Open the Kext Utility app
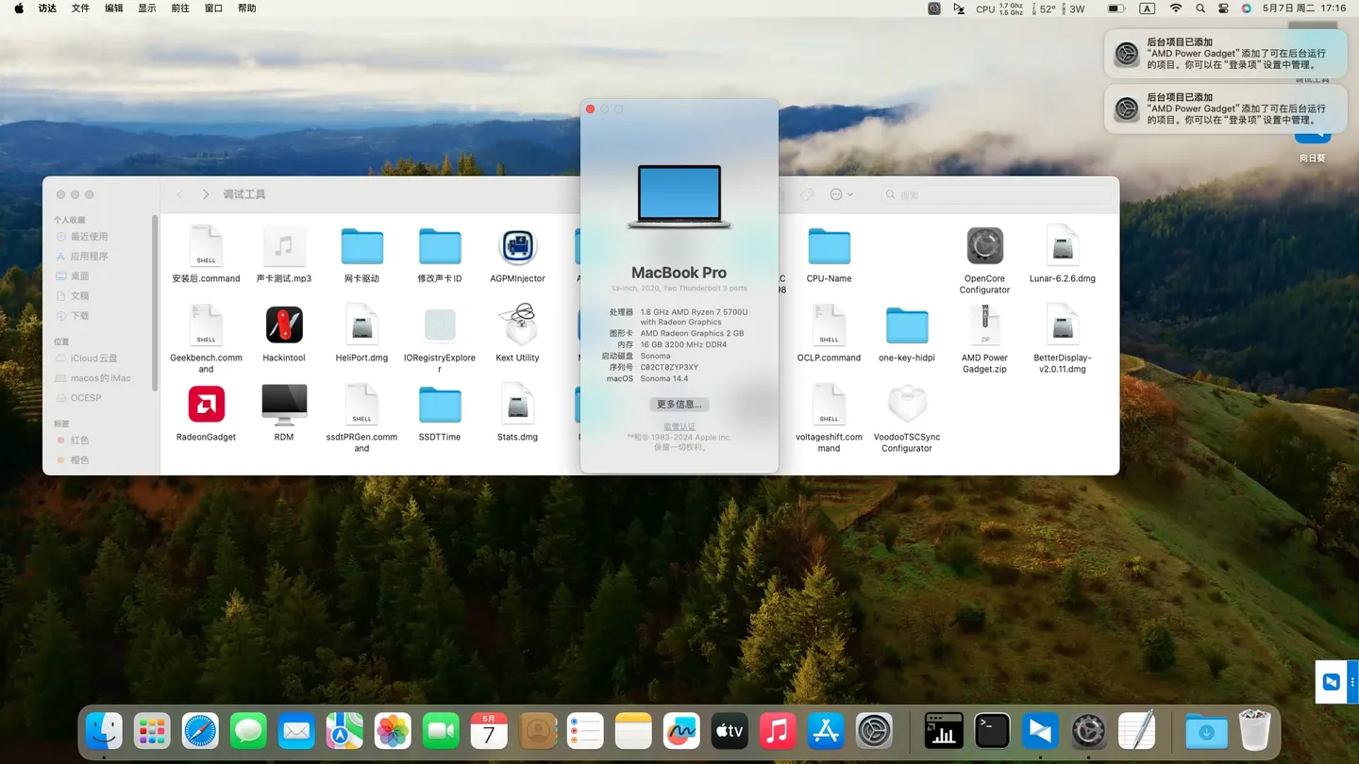Viewport: 1359px width, 764px height. [x=517, y=325]
